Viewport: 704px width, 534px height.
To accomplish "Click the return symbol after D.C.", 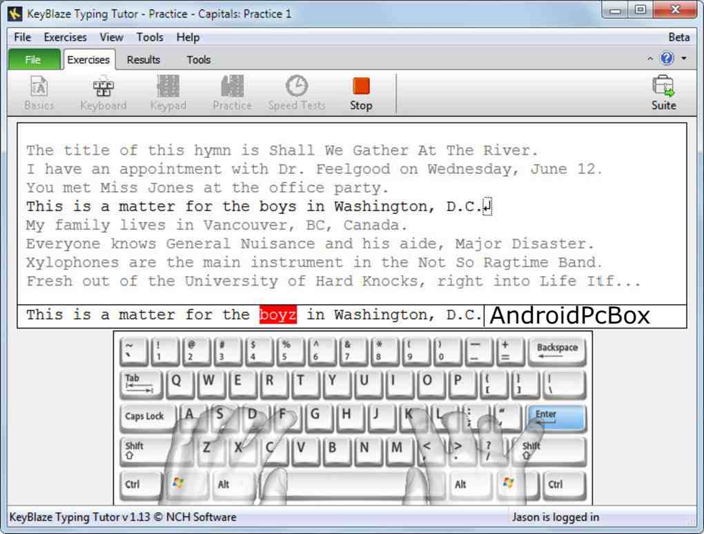I will tap(487, 207).
